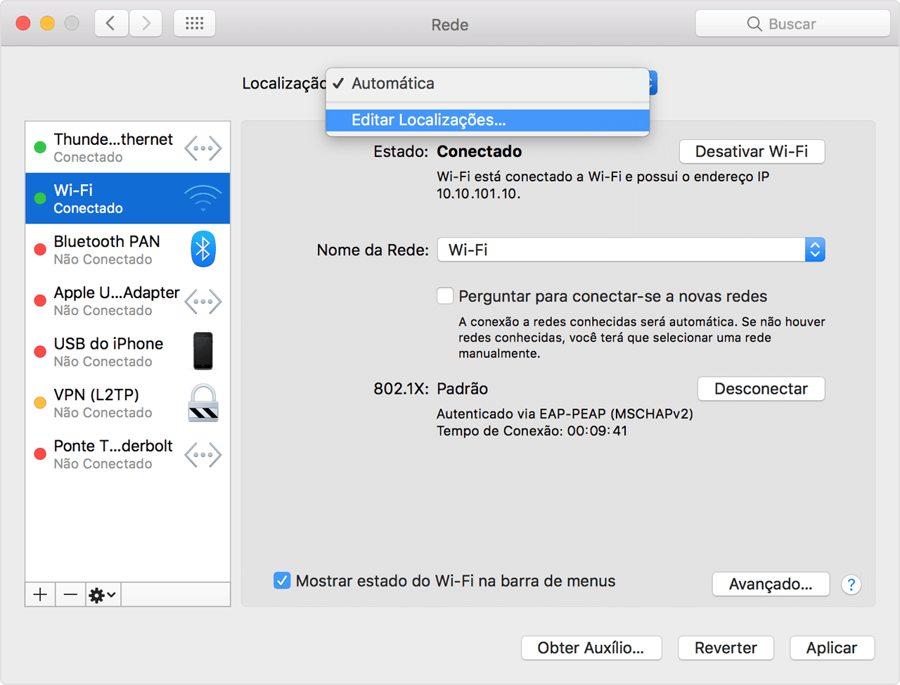This screenshot has width=900, height=685.
Task: Click the Apple USB Adapter arrows icon
Action: (x=203, y=301)
